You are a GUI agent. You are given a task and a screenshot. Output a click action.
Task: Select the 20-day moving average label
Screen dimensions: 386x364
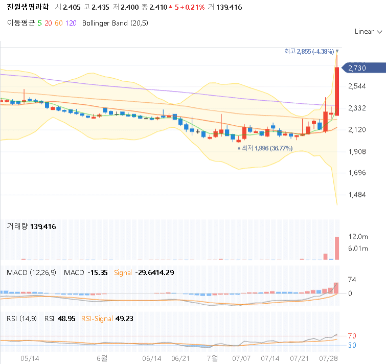[x=48, y=23]
